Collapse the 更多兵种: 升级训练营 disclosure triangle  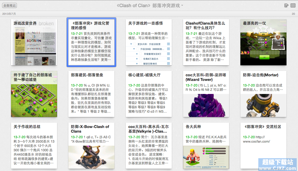131,44
